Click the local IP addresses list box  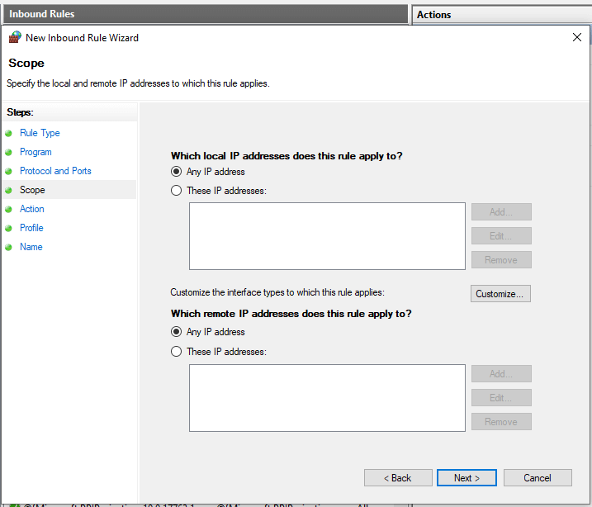[327, 236]
